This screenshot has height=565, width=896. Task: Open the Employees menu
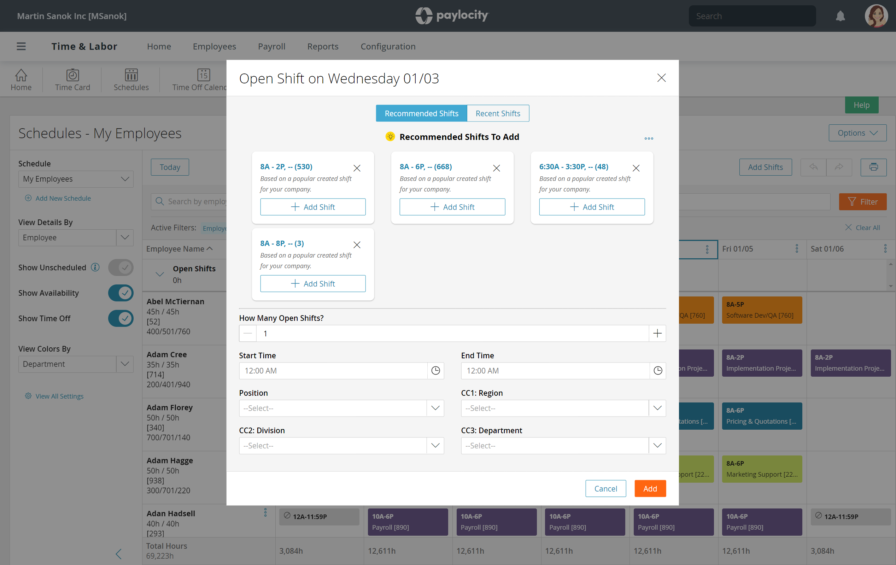tap(215, 46)
